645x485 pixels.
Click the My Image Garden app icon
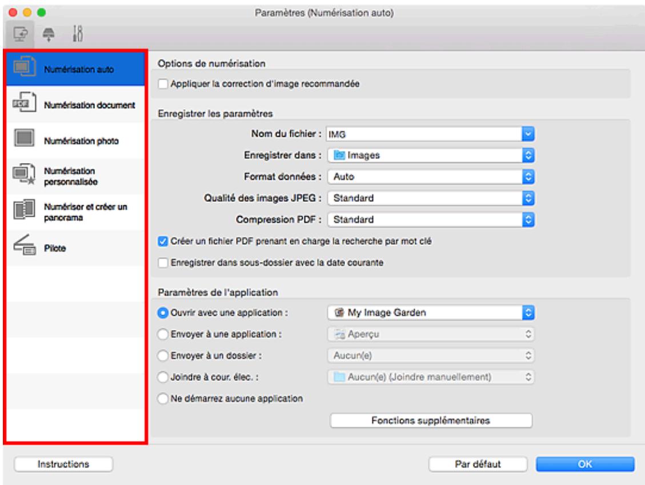pyautogui.click(x=339, y=312)
